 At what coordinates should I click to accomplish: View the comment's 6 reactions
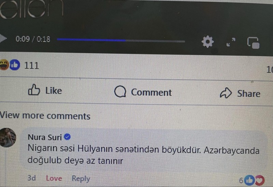(x=252, y=181)
